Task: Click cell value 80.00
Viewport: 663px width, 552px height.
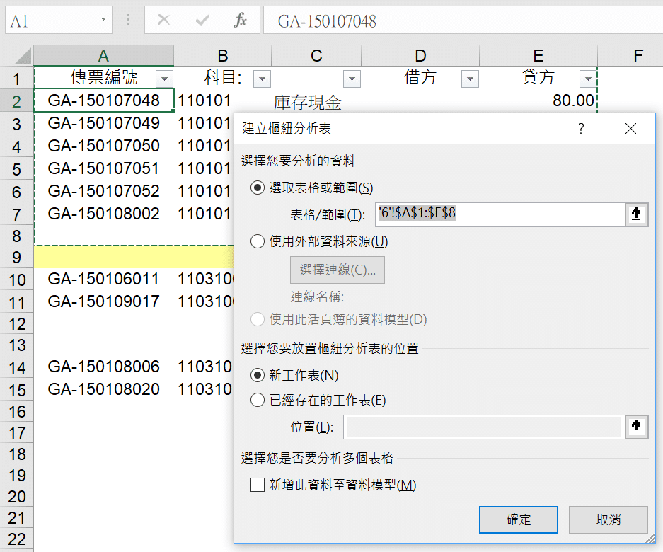Action: click(x=573, y=100)
